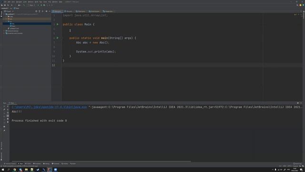The image size is (305, 172).
Task: Select the .iml file in project tree
Action: [13, 29]
